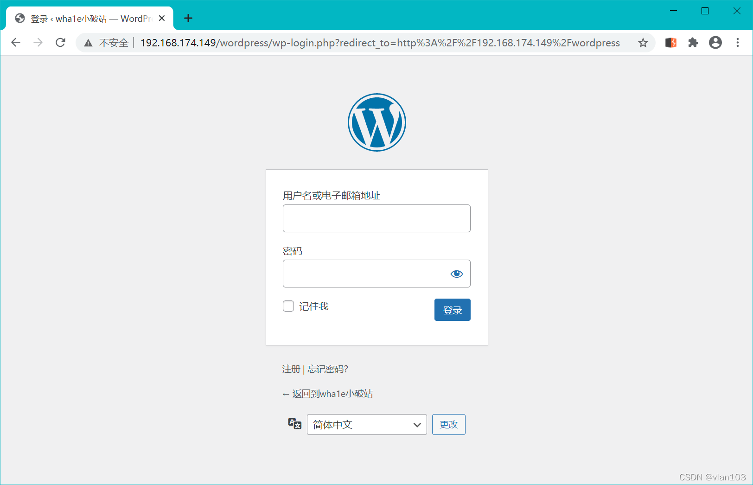Select the WordPress login browser tab

tap(89, 19)
